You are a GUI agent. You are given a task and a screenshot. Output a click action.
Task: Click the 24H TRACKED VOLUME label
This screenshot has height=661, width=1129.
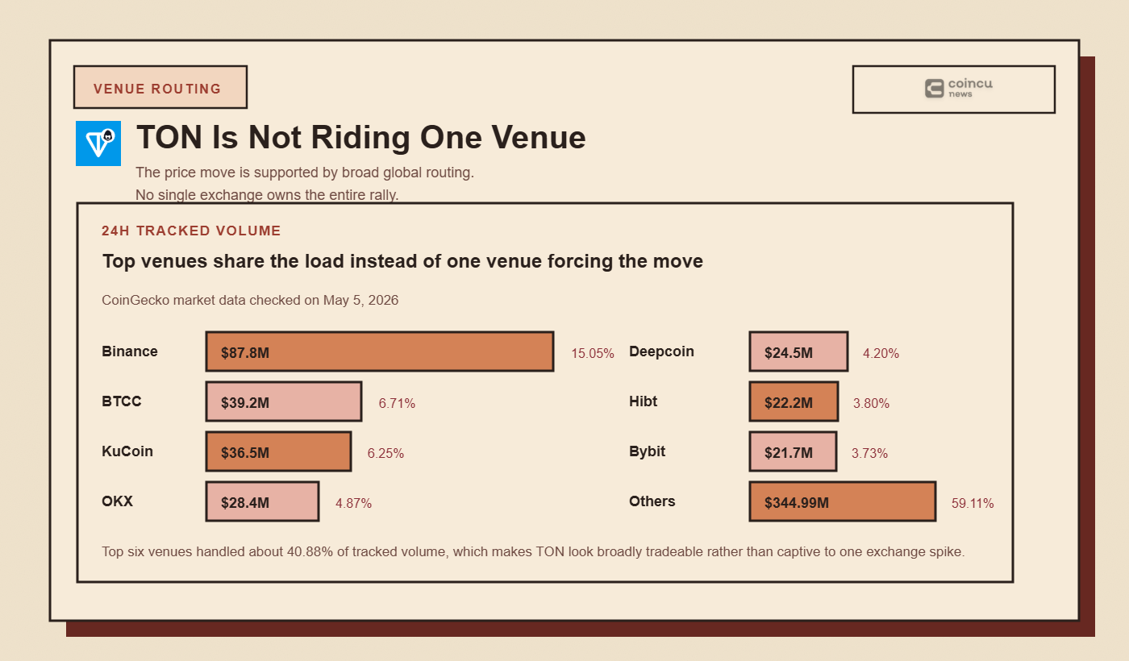click(191, 231)
